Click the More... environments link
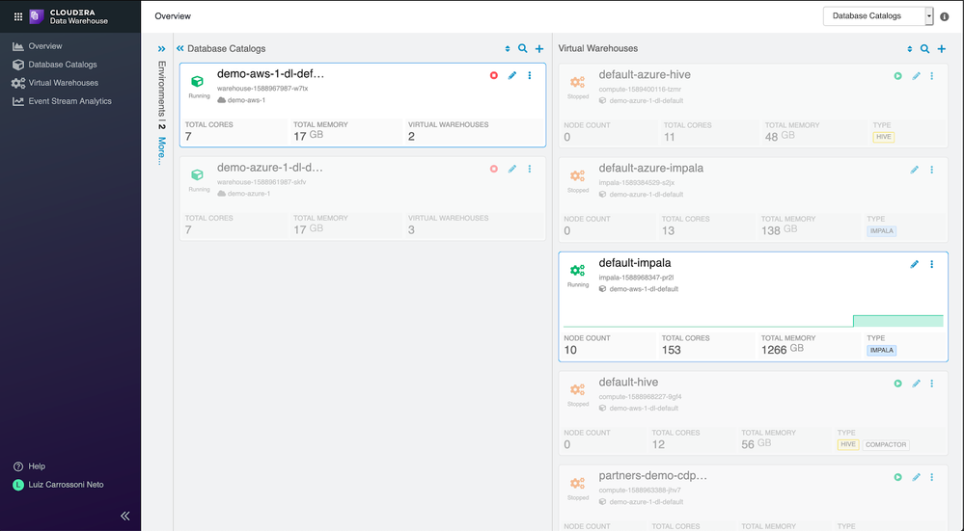 point(162,151)
